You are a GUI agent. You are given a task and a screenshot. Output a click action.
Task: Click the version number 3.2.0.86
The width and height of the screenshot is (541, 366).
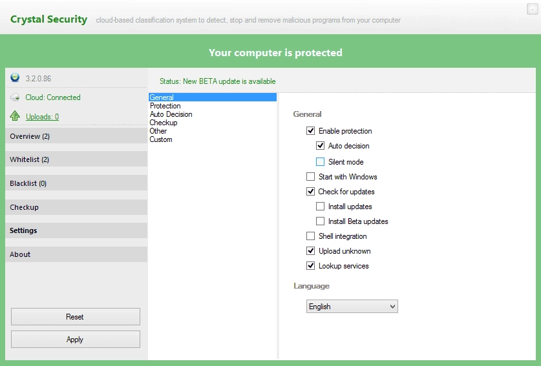point(38,79)
